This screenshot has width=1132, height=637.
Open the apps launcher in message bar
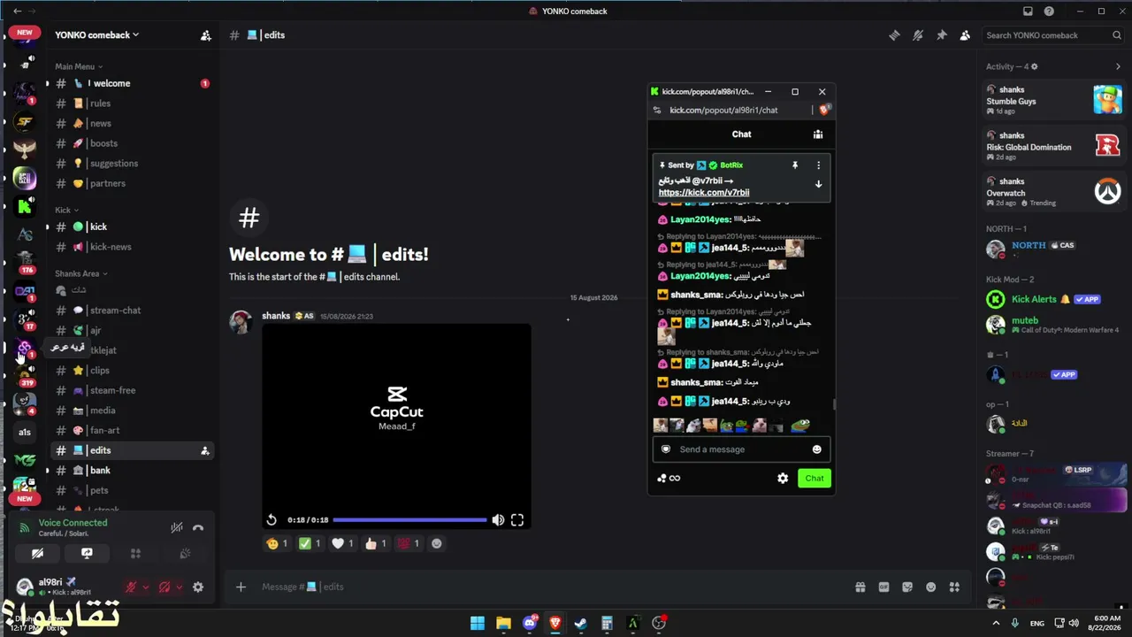[x=954, y=587]
